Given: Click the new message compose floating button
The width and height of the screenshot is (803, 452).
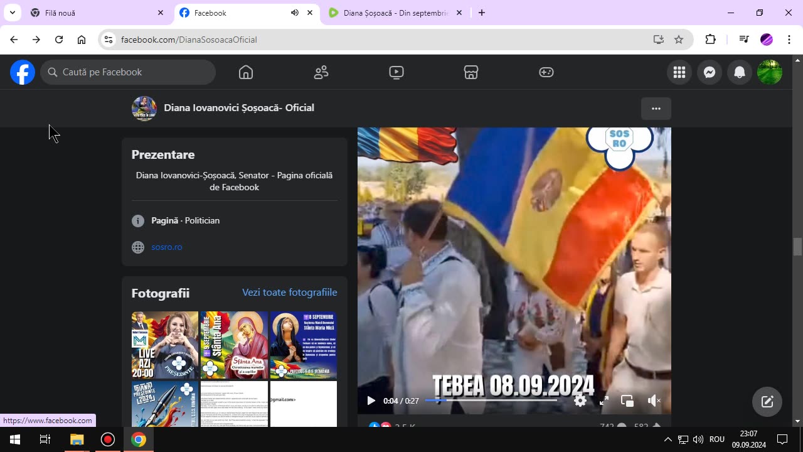Looking at the screenshot, I should 767,402.
